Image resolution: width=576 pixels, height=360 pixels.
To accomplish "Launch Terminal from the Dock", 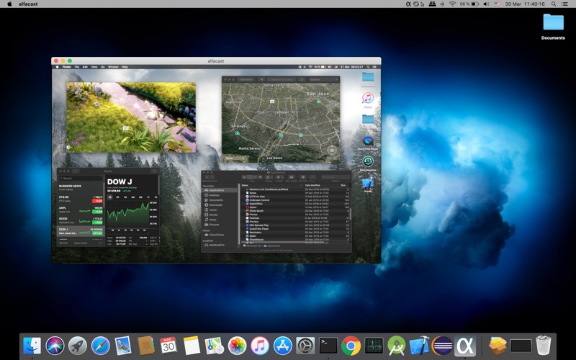I will click(x=328, y=346).
